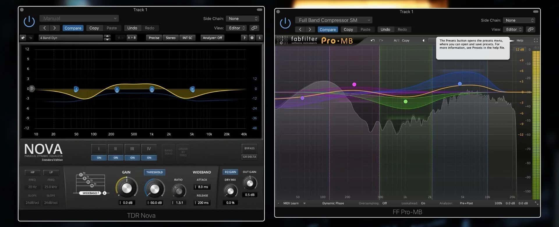Toggle band IV ON switch in Nova
This screenshot has width=559, height=227.
tap(149, 158)
